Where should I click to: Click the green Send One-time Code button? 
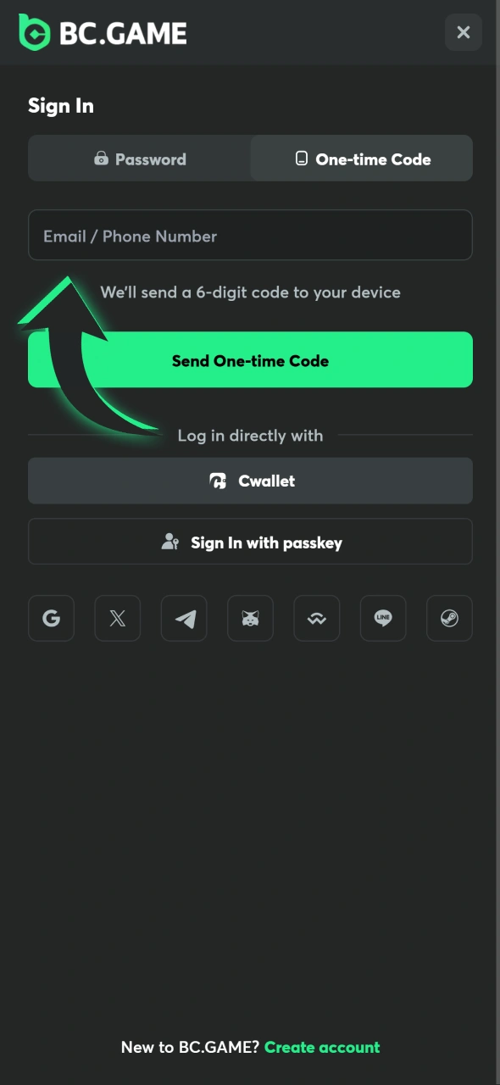[x=250, y=359]
